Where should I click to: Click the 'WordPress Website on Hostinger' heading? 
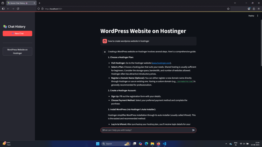143,31
